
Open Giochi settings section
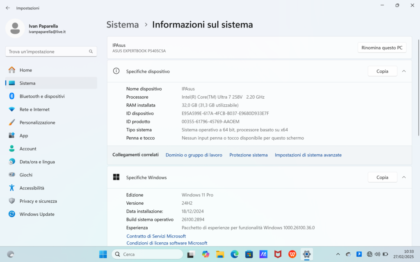26,175
